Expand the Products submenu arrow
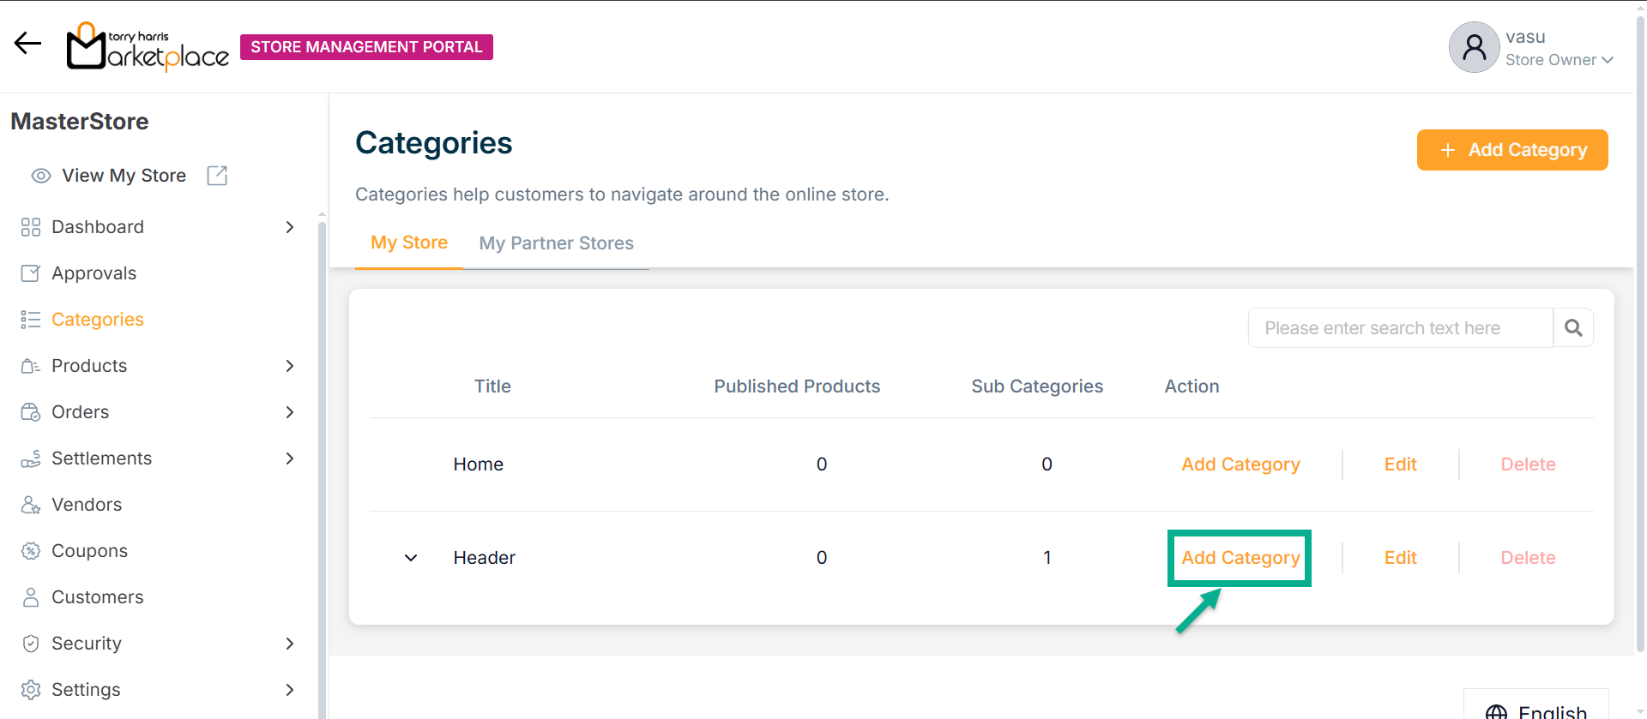Image resolution: width=1647 pixels, height=719 pixels. 290,366
